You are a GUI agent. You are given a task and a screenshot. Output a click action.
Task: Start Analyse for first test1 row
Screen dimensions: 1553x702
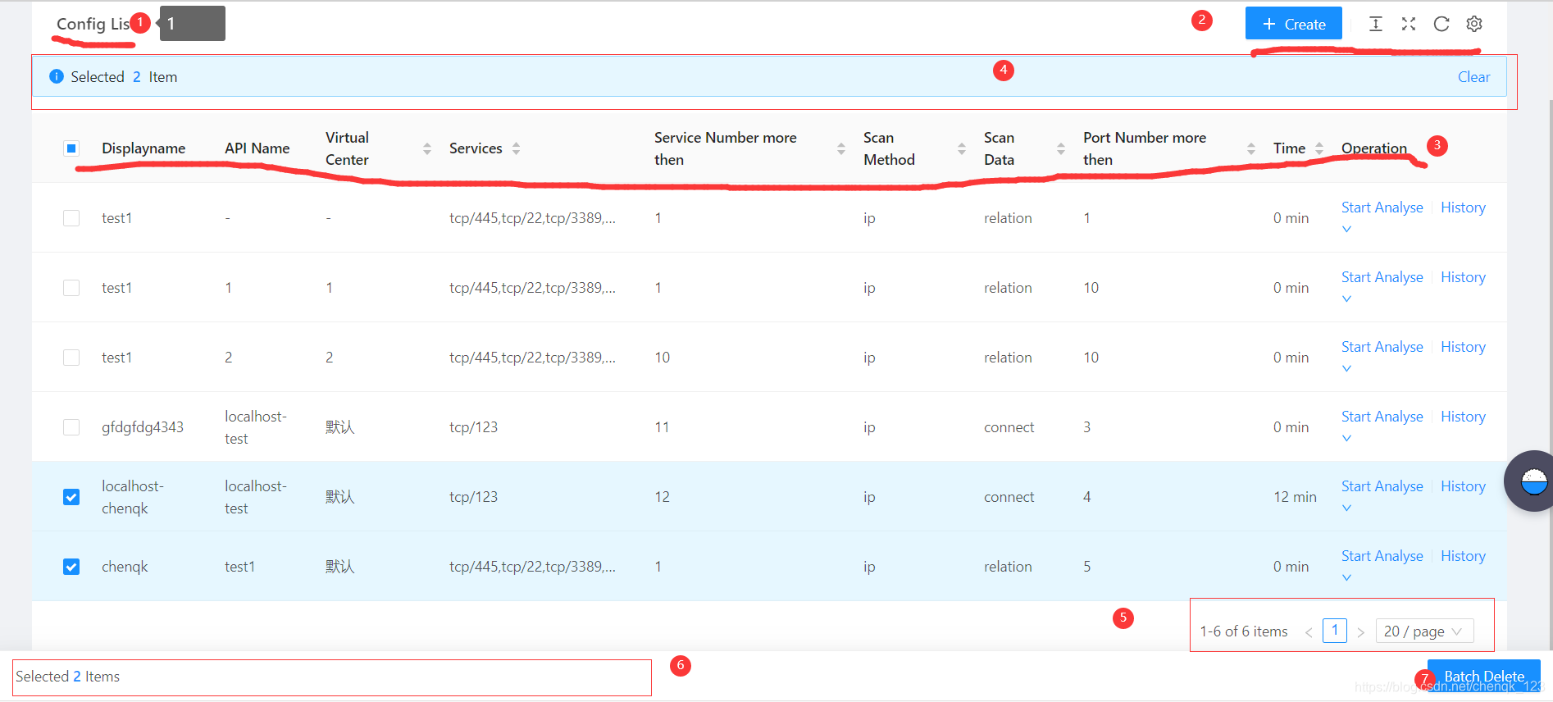[x=1382, y=207]
